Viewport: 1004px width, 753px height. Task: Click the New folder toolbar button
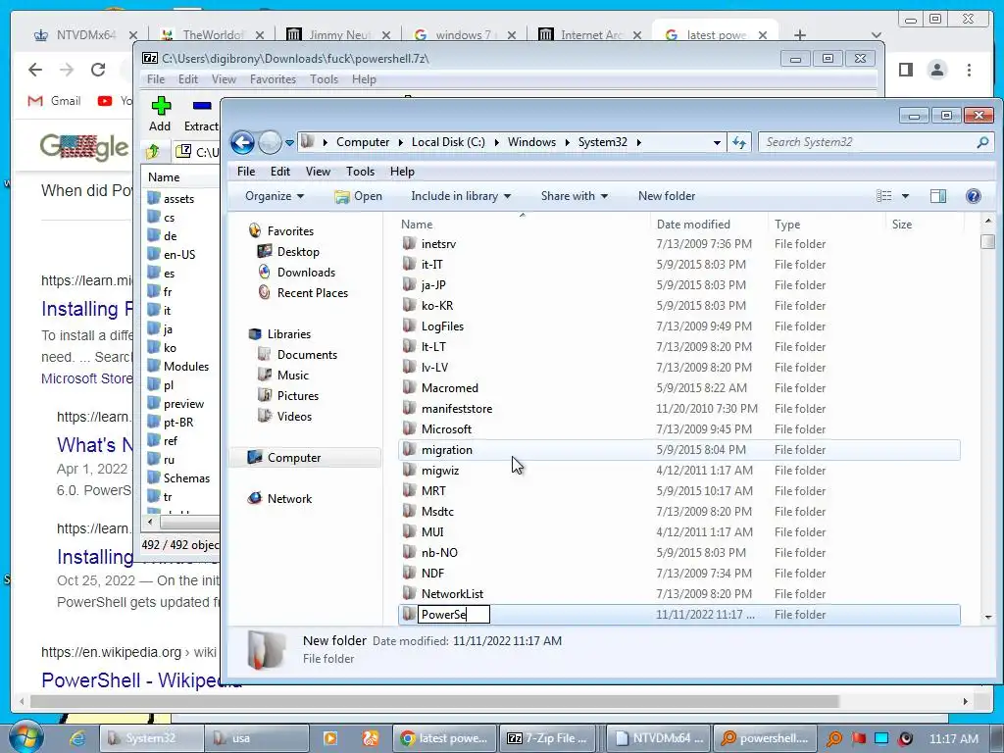(x=667, y=196)
